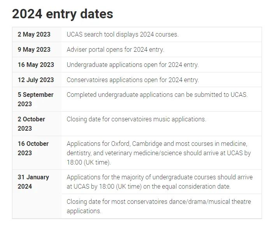
Task: Select the "16 October 2023" date cell
Action: 33,148
